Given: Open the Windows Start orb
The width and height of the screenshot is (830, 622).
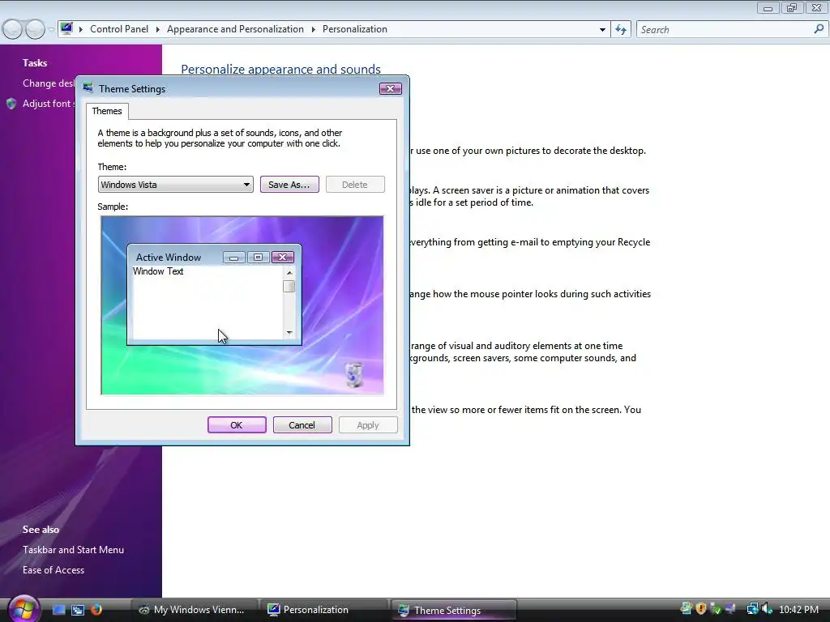Looking at the screenshot, I should click(24, 609).
